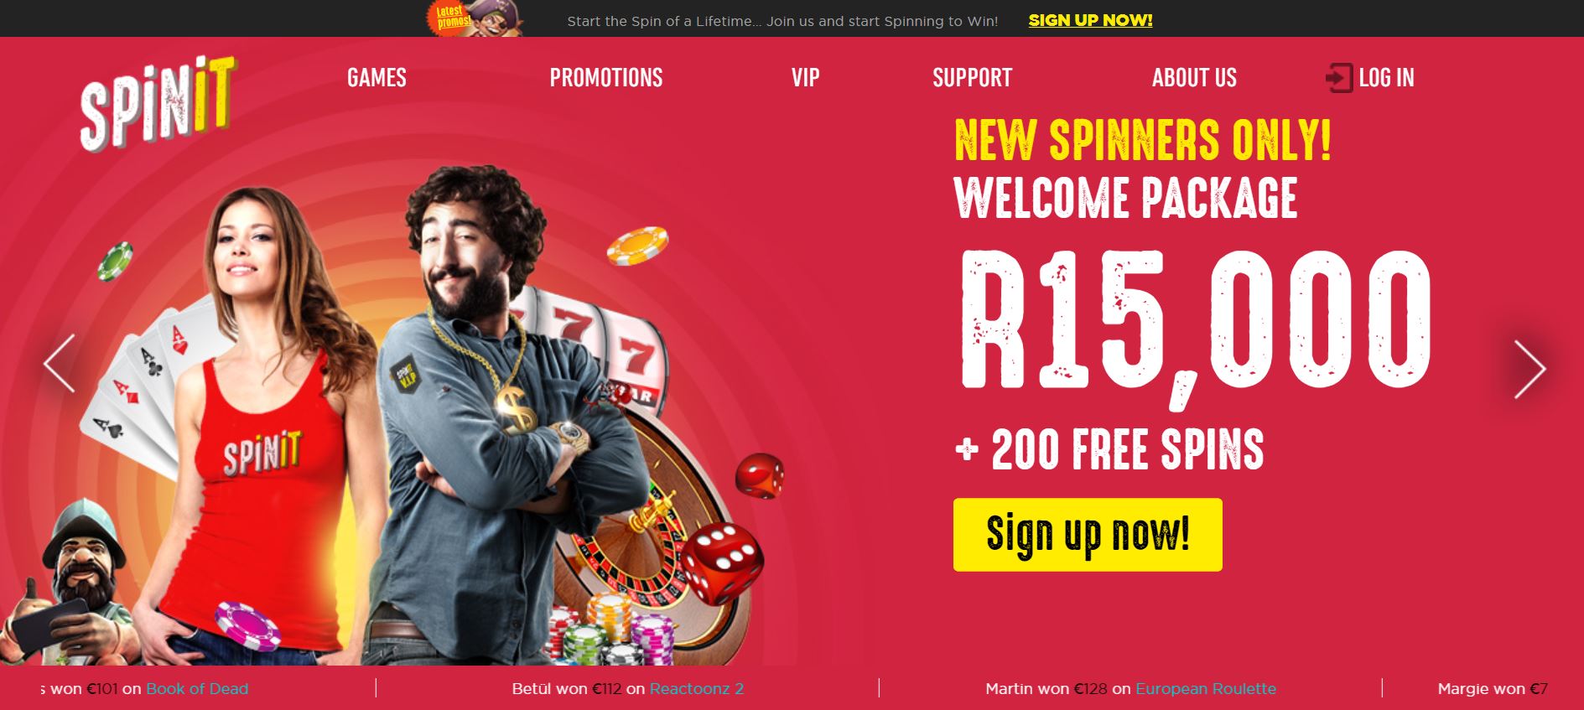Click the roulette wheel image
The height and width of the screenshot is (710, 1584).
coord(637,520)
